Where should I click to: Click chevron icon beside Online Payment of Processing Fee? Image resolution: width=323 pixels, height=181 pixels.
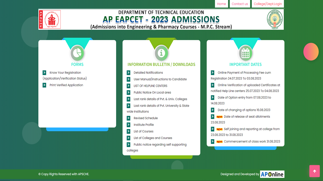[x=212, y=73]
